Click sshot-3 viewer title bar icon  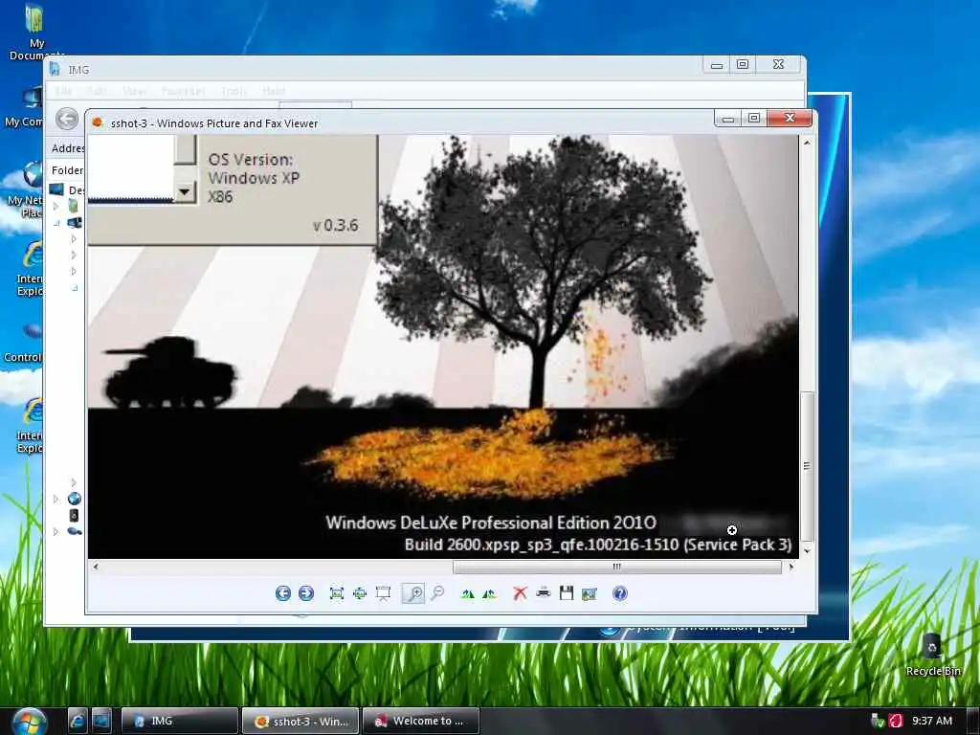pyautogui.click(x=98, y=122)
